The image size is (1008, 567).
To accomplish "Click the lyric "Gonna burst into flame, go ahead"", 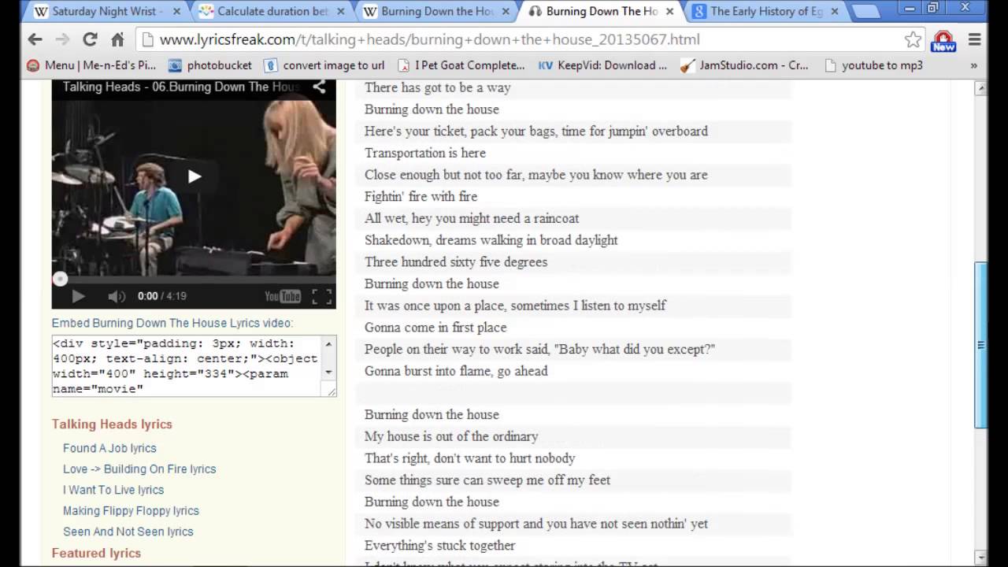I will (x=456, y=371).
